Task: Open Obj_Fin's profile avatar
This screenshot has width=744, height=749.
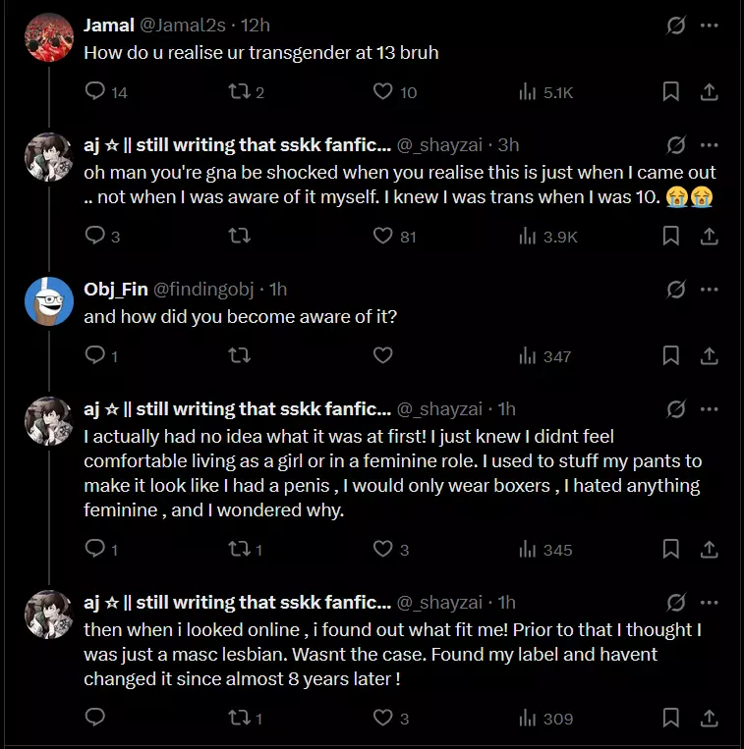Action: (49, 301)
